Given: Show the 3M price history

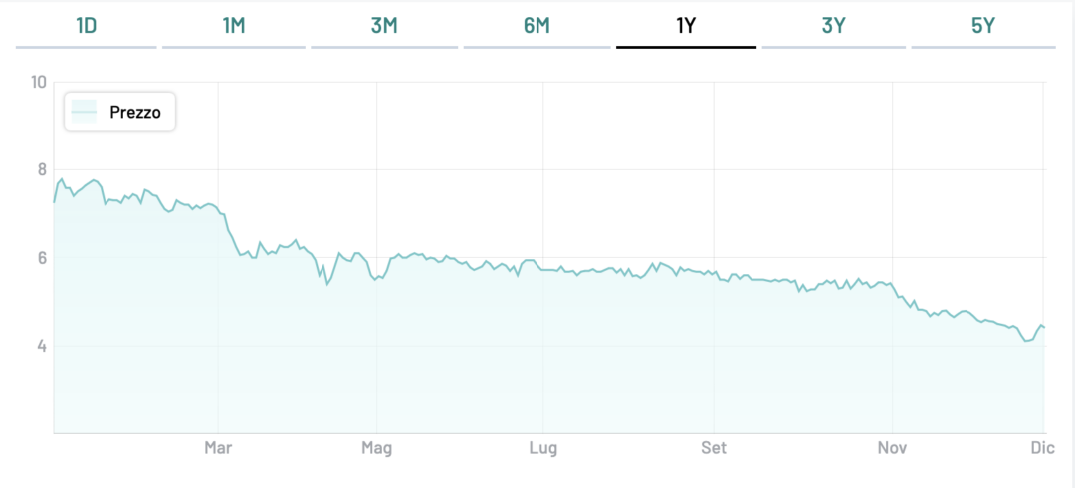Looking at the screenshot, I should (x=384, y=26).
